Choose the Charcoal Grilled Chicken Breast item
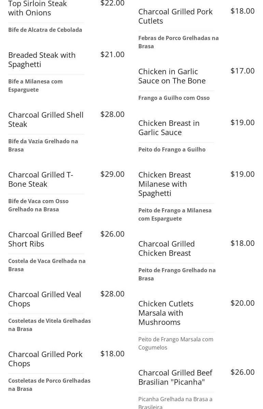Screen dimensions: 263x409 (x=166, y=248)
